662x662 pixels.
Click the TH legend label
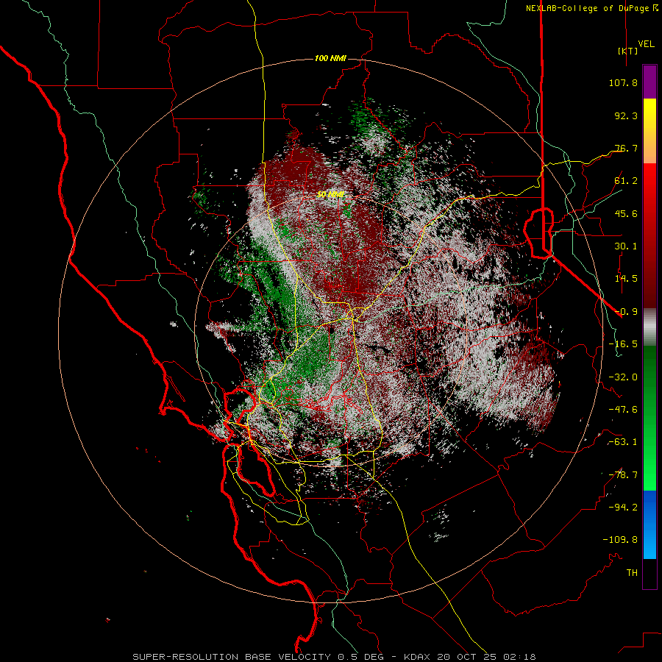632,573
